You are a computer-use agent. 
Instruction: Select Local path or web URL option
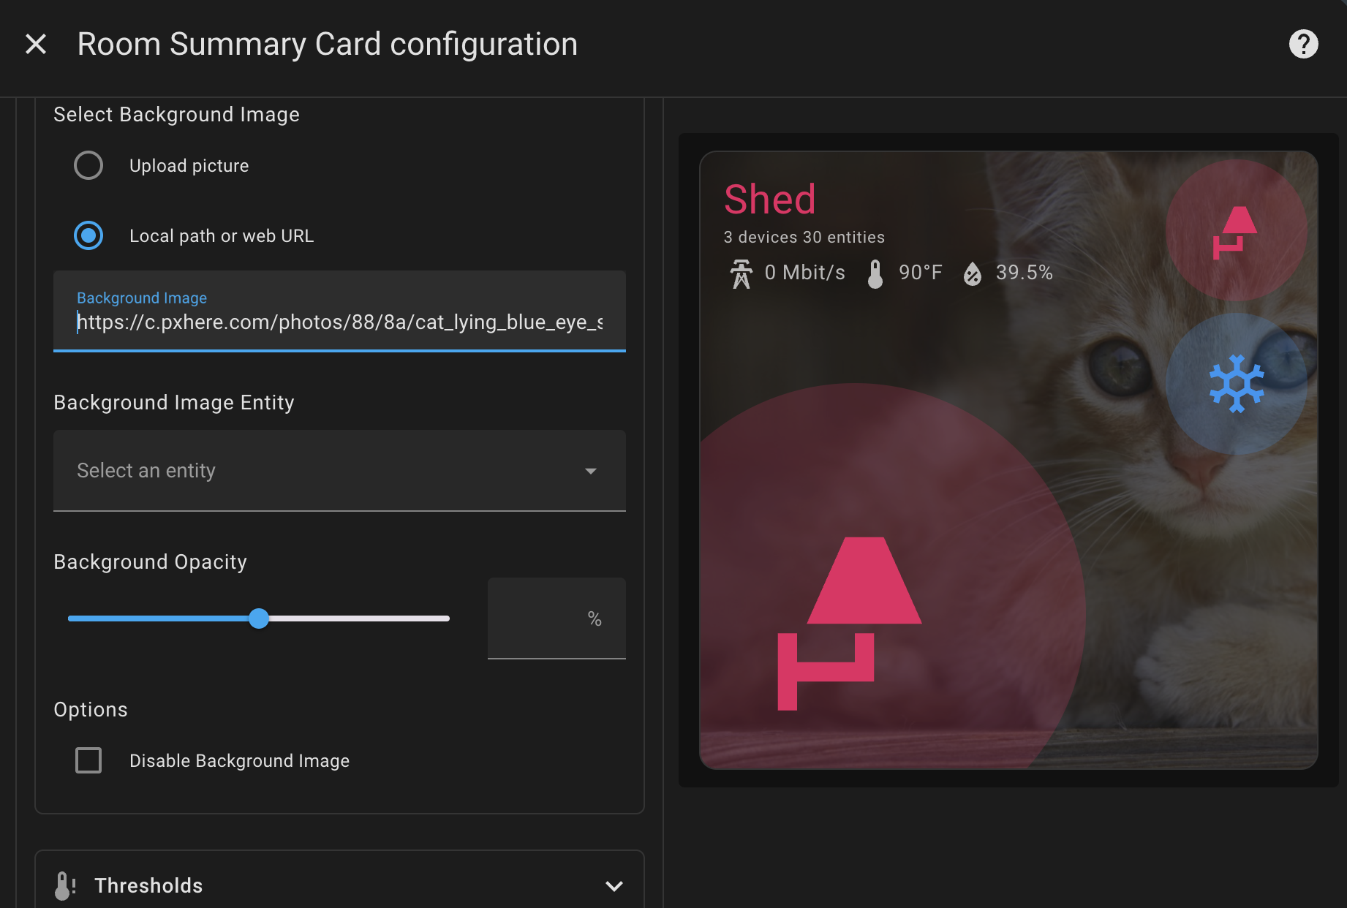[x=88, y=235]
